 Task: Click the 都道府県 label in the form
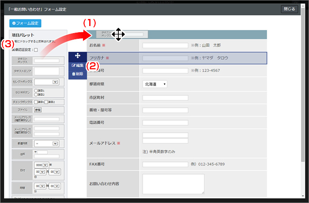pyautogui.click(x=97, y=84)
